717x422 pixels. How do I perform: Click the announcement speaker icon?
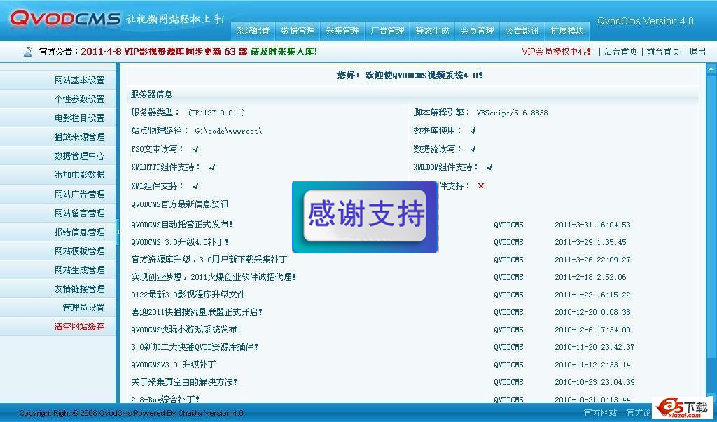click(x=28, y=52)
